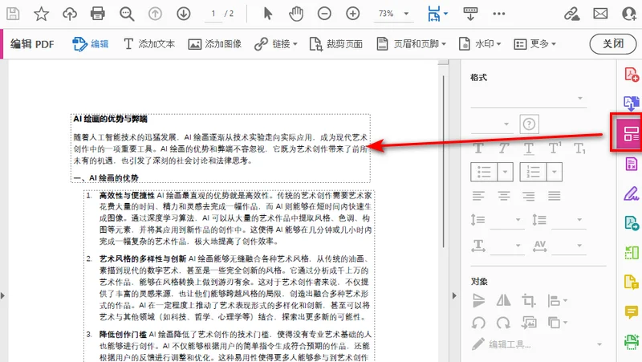Open the 73% zoom level dropdown
This screenshot has height=362, width=642.
point(406,14)
